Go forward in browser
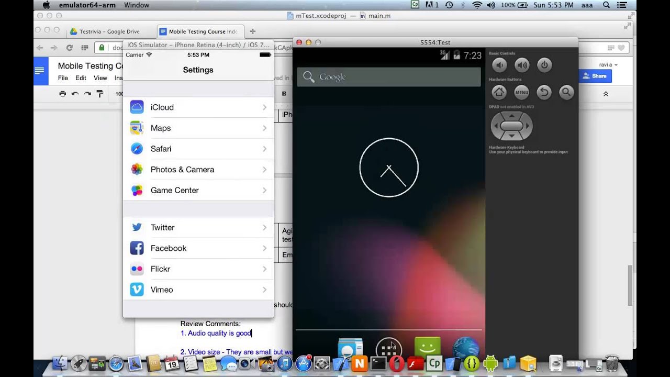This screenshot has height=377, width=670. click(x=54, y=48)
